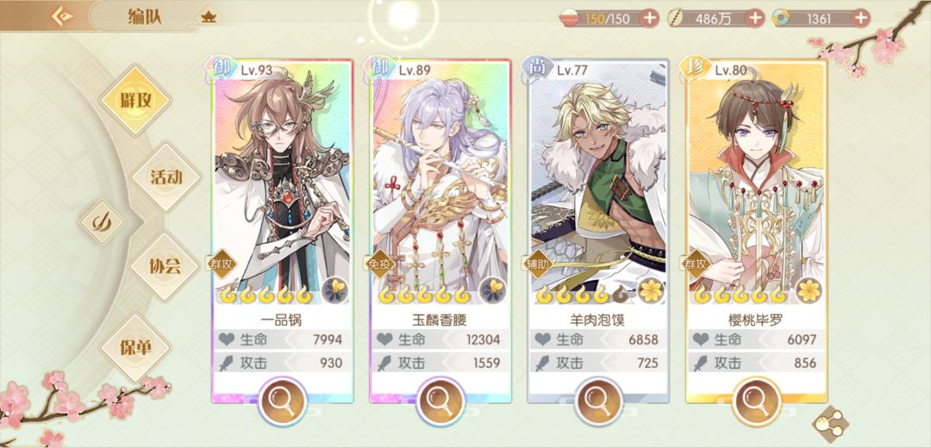The width and height of the screenshot is (931, 448).
Task: Switch to the 活动 team tab
Action: click(166, 177)
